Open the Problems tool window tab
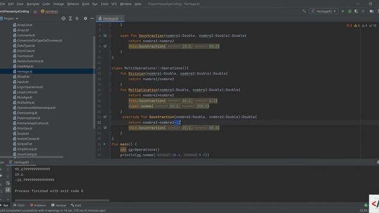The image size is (379, 213). pos(38,205)
